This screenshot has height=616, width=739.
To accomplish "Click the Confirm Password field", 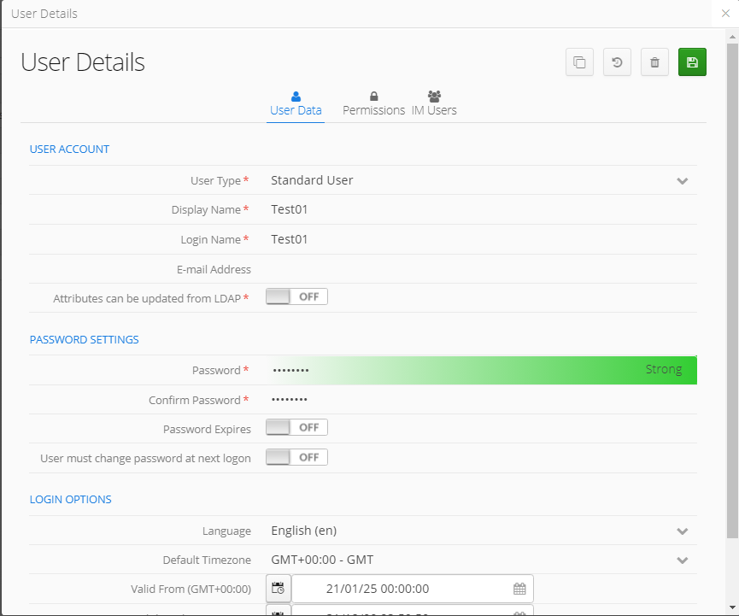I will click(481, 400).
